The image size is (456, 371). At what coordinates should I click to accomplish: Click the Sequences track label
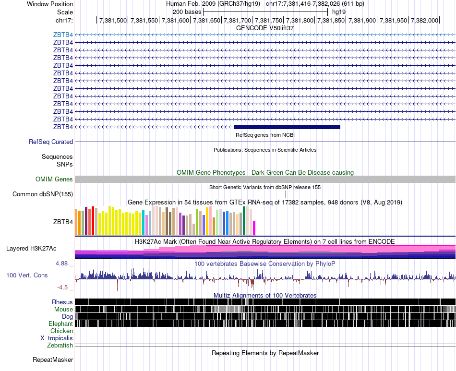click(57, 157)
